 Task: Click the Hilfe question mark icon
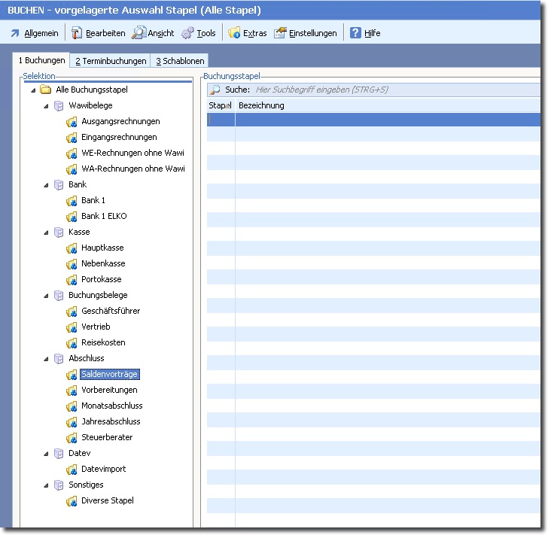[x=355, y=33]
